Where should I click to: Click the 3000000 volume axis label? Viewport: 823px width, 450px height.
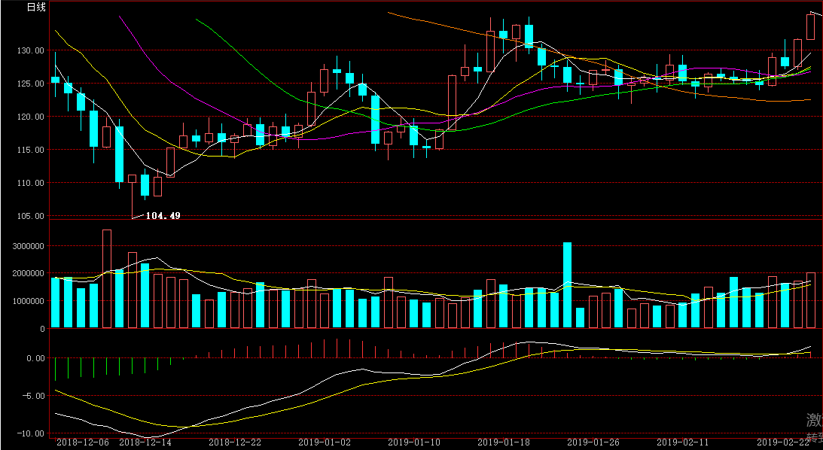pyautogui.click(x=27, y=245)
